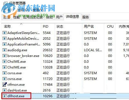Click 正在运行 status in ctfmon.exe row
129x100 pixels.
coord(63,85)
